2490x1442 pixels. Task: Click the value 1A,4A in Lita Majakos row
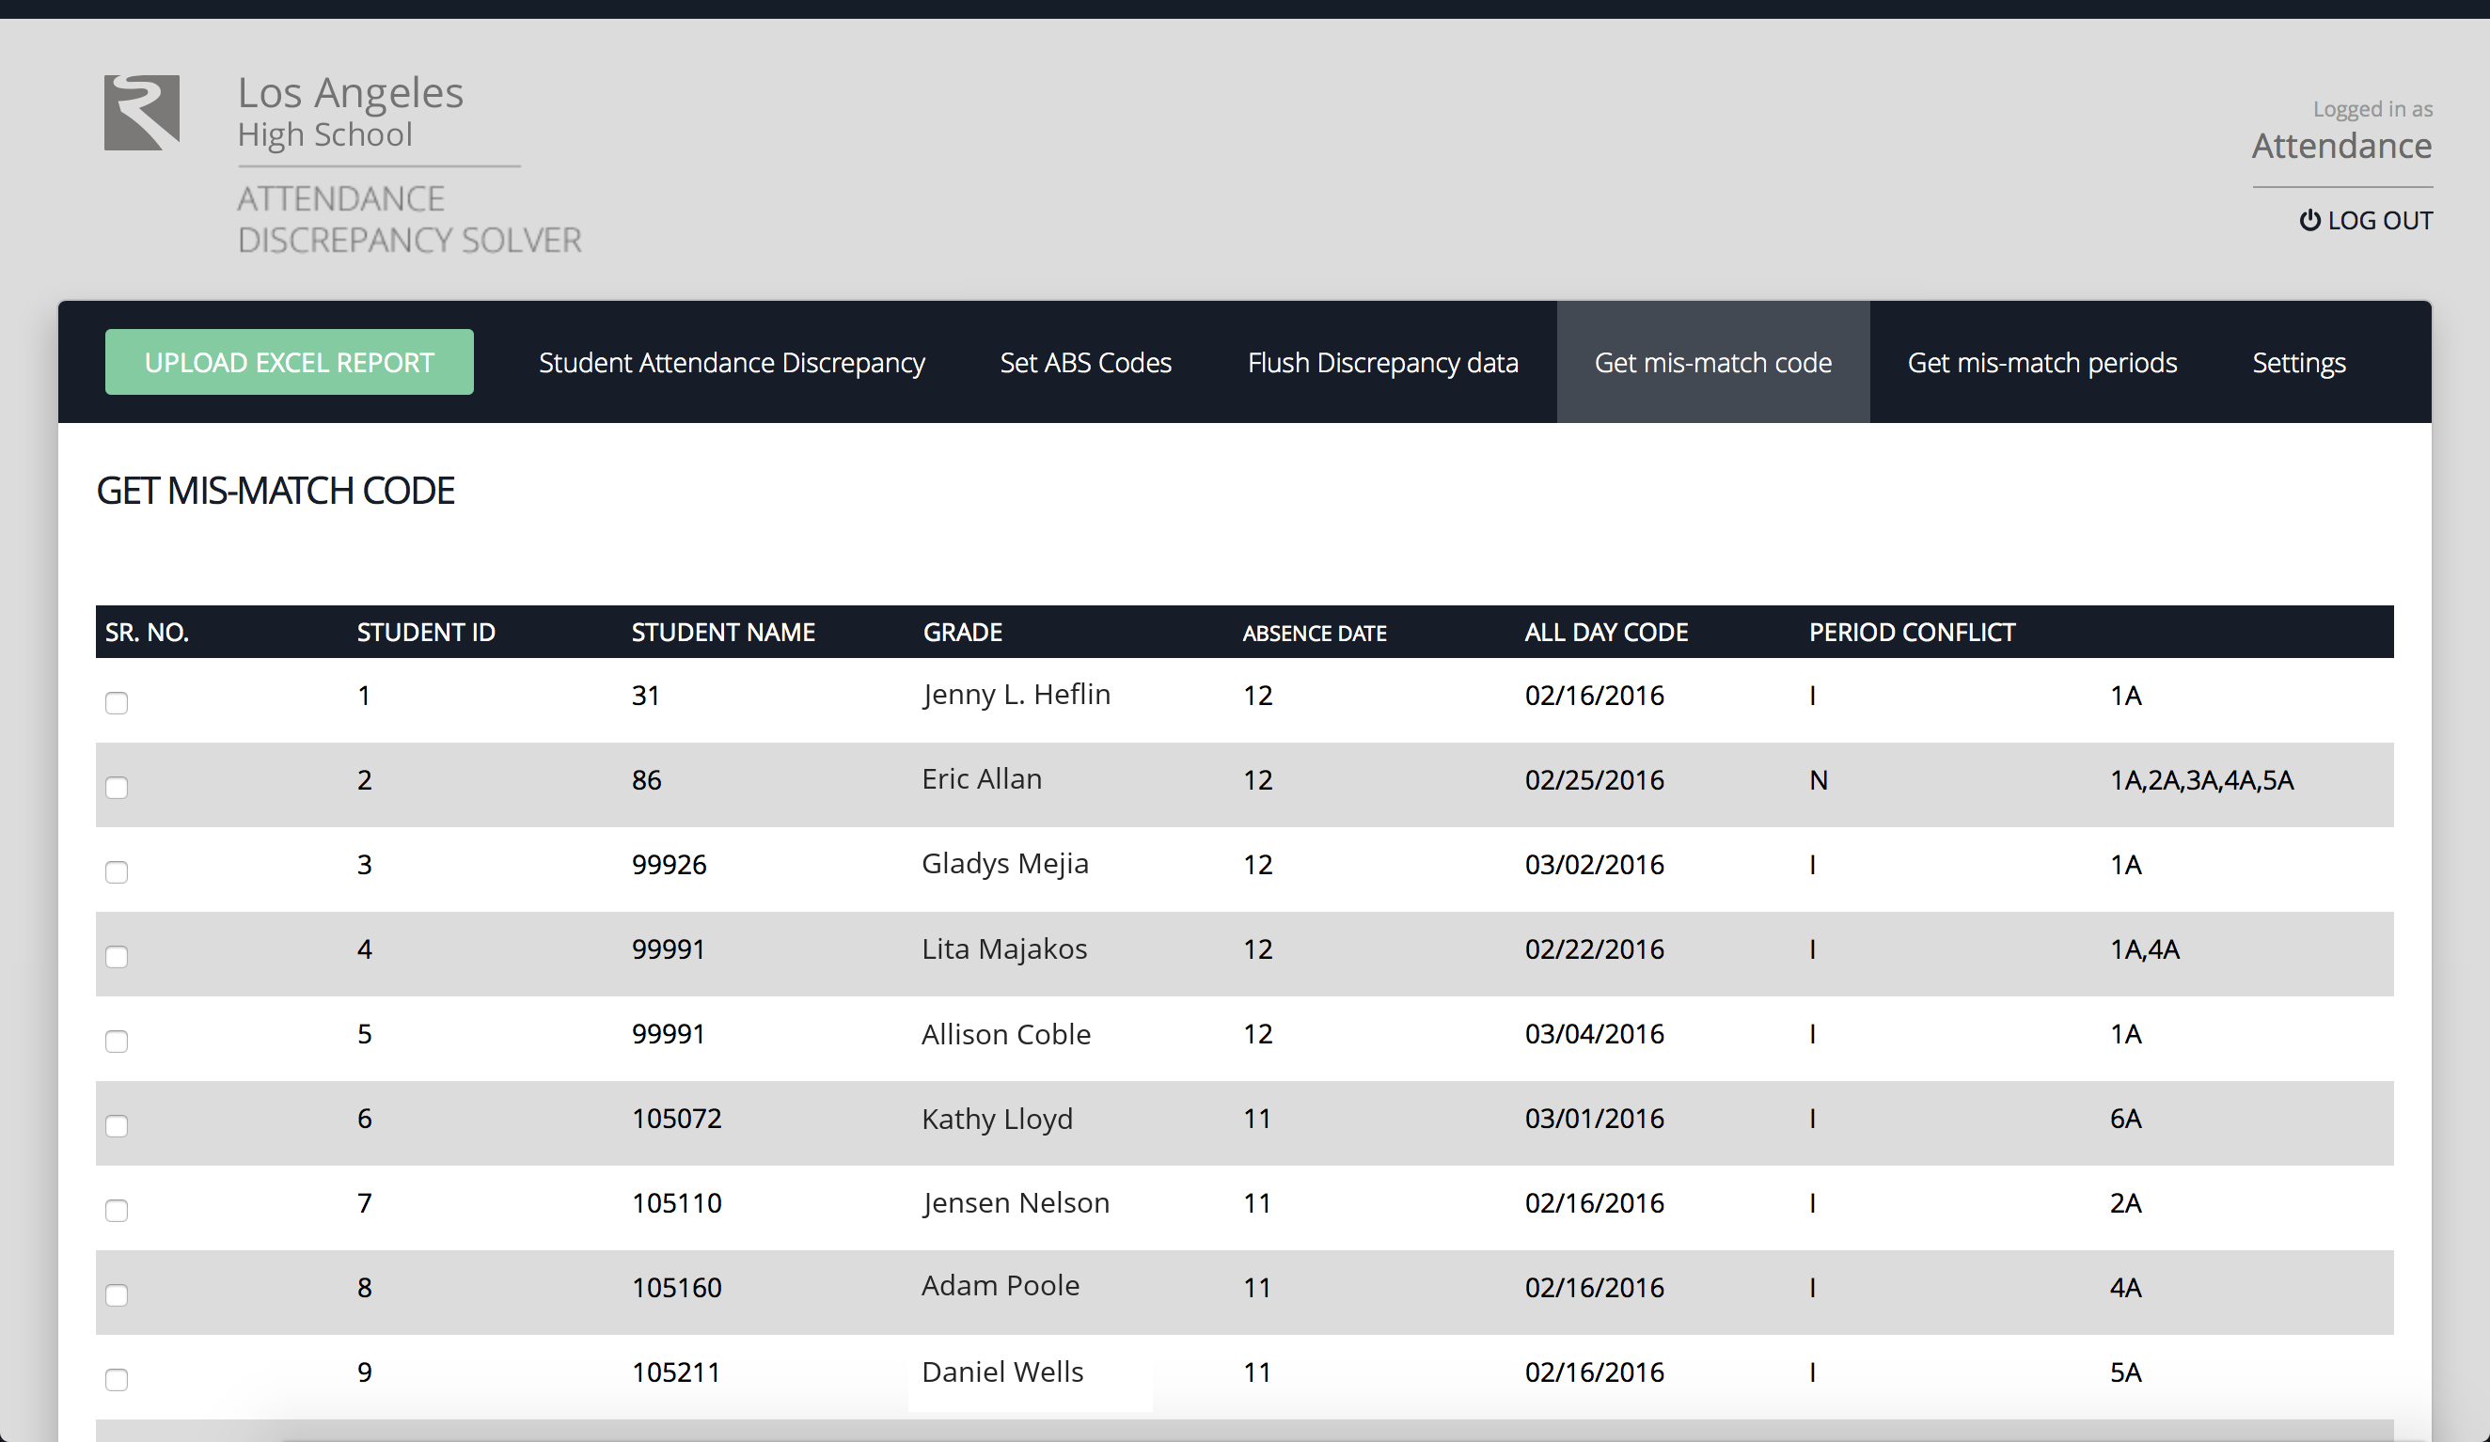(2144, 949)
